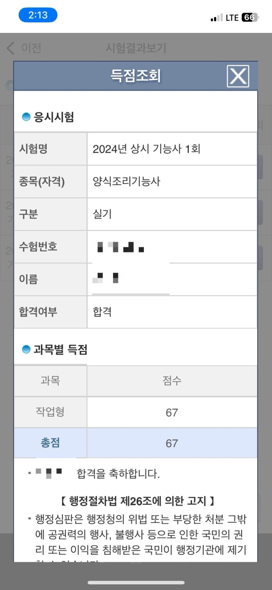Image resolution: width=272 pixels, height=590 pixels.
Task: Select the 2024년 상시 기능사 1회 exam name
Action: coord(146,149)
